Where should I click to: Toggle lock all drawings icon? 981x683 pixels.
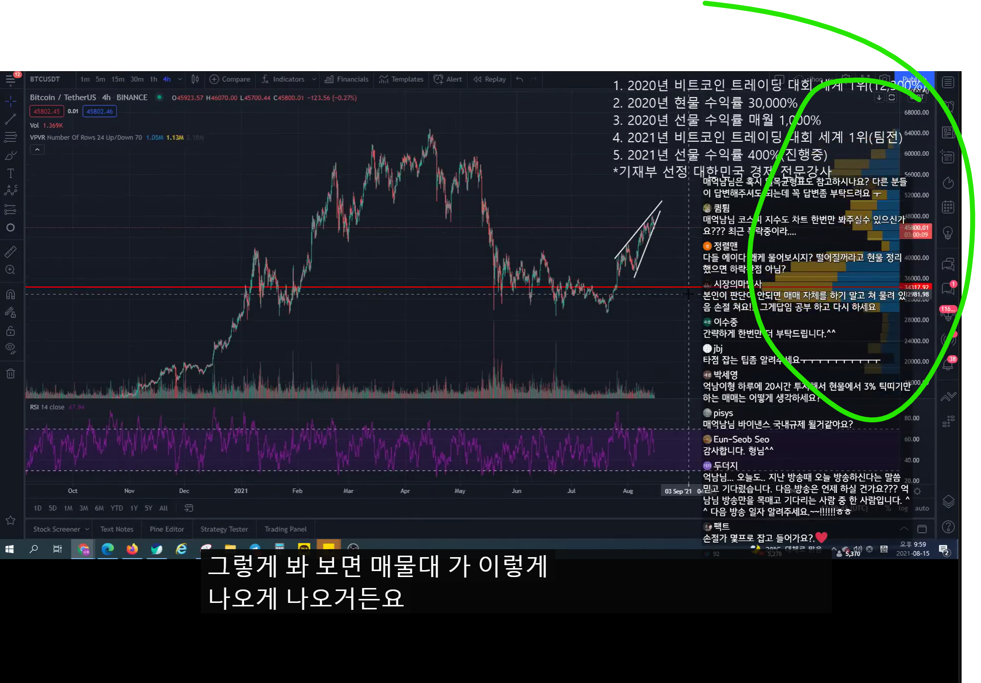pos(10,331)
